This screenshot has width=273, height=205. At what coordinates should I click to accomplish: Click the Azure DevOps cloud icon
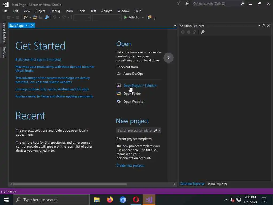119,74
